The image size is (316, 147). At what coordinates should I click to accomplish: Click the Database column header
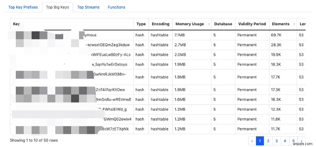point(223,24)
